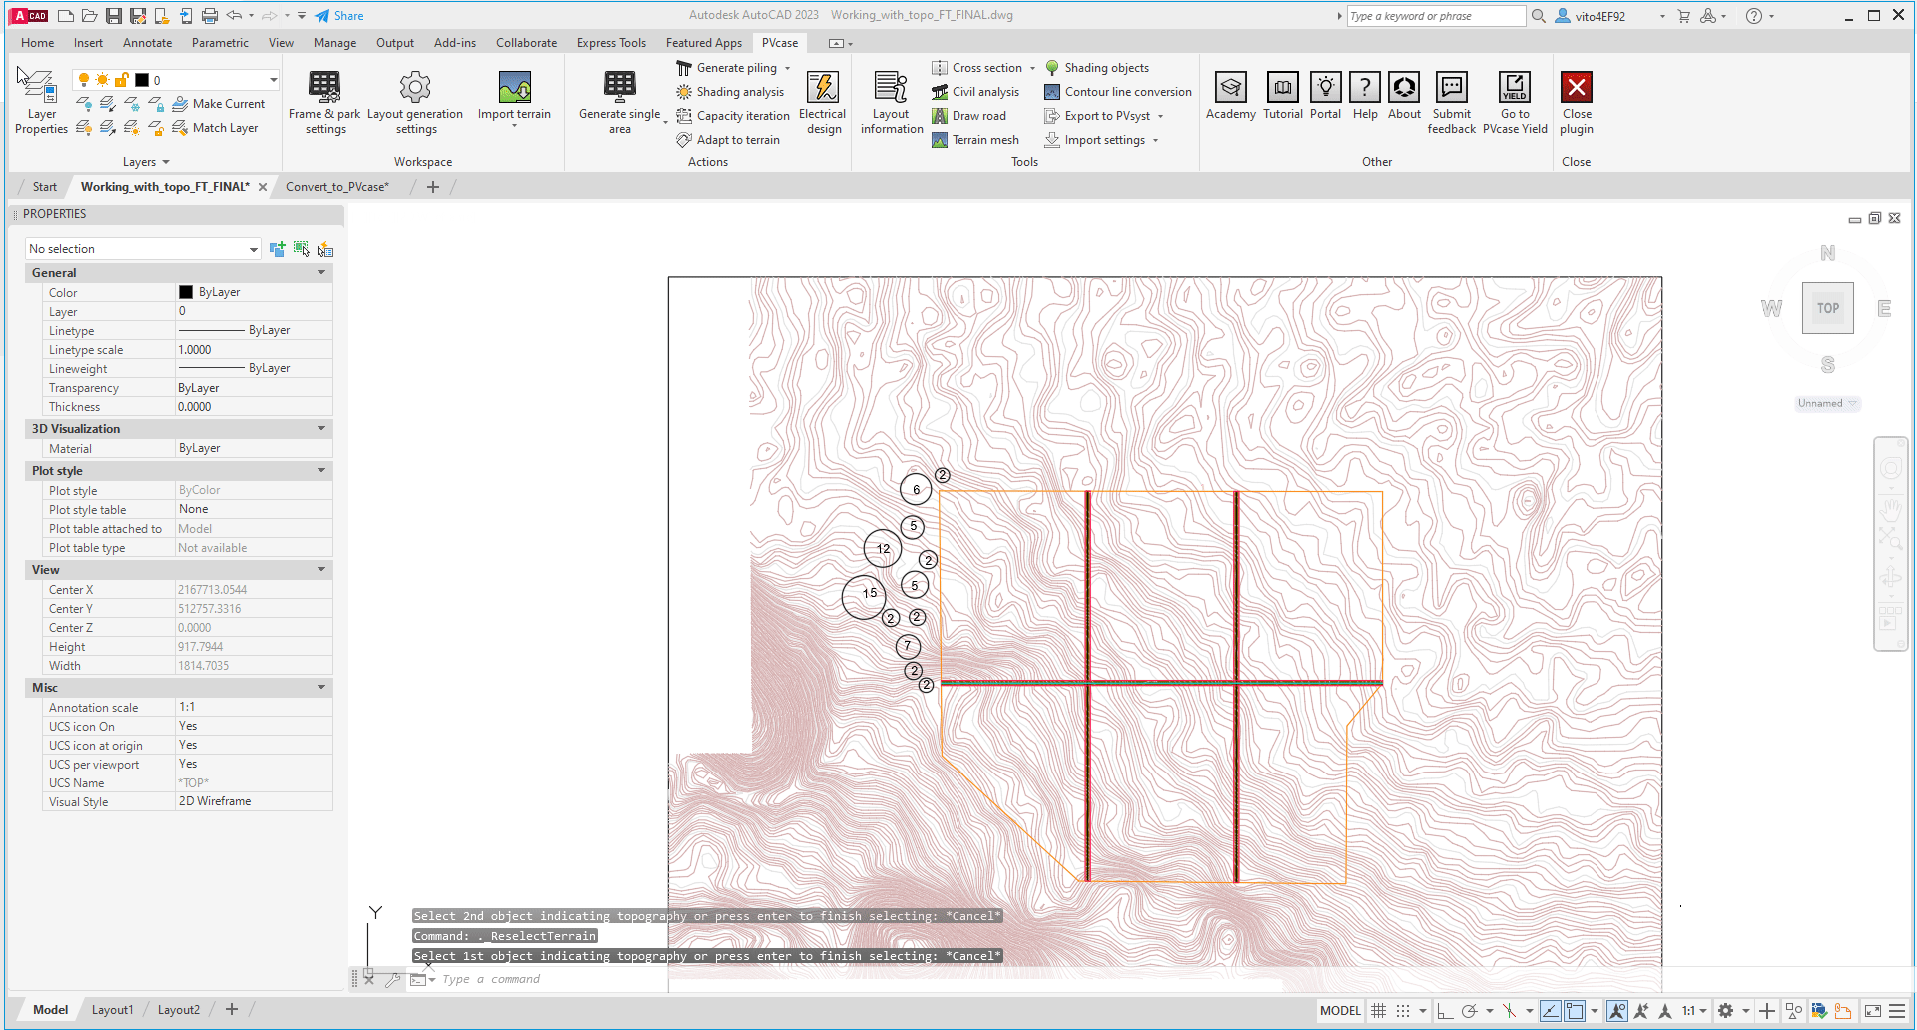The width and height of the screenshot is (1917, 1030).
Task: Toggle snap to grid in status bar
Action: [x=1403, y=1011]
